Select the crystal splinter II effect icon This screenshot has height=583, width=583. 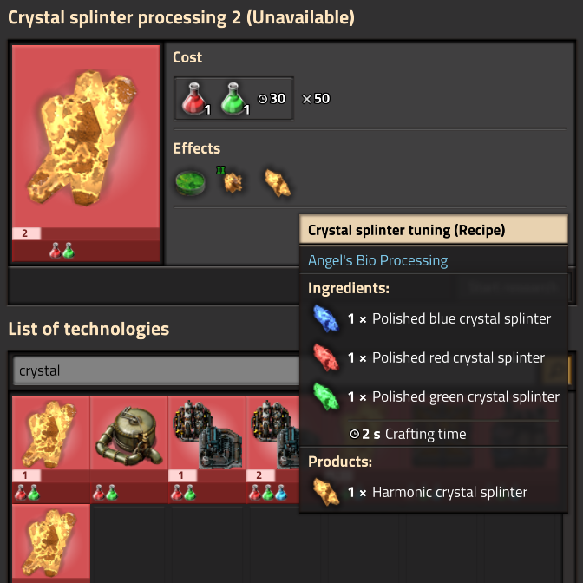pyautogui.click(x=232, y=181)
